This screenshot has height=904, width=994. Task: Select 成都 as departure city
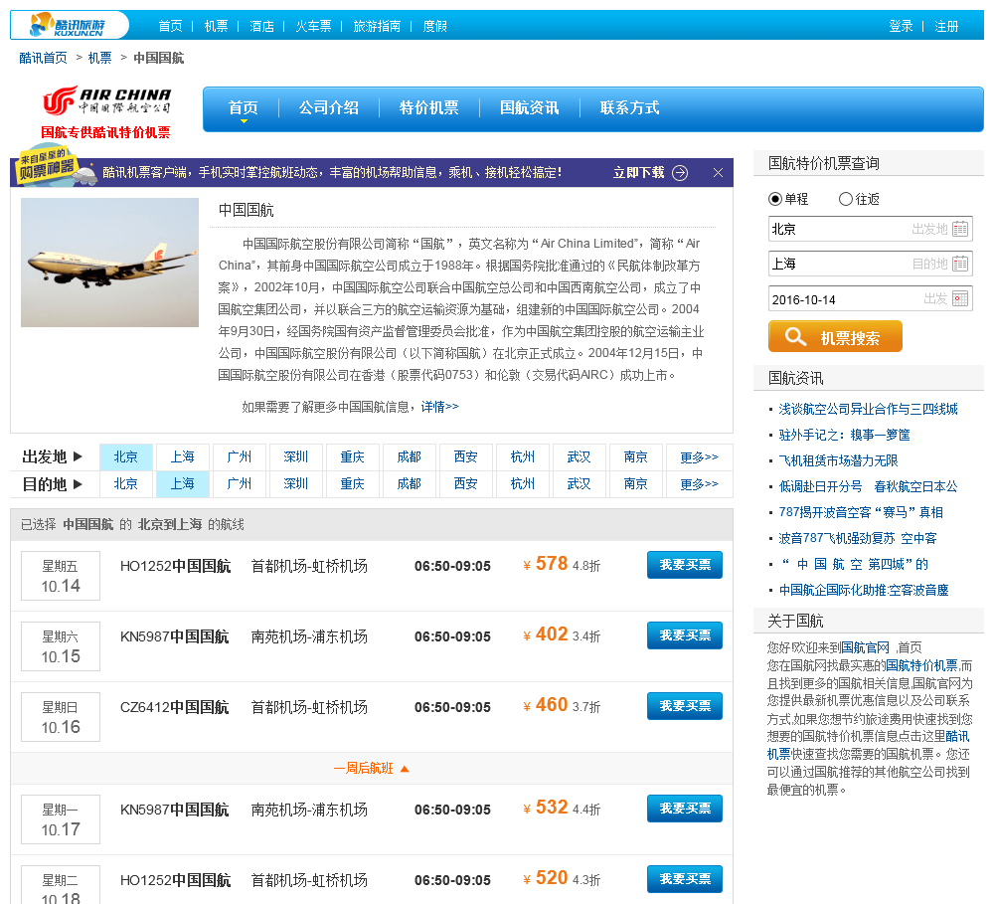click(x=409, y=456)
